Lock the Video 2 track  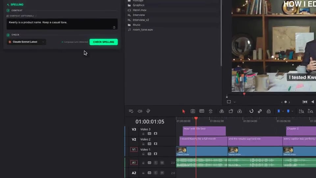click(x=143, y=144)
